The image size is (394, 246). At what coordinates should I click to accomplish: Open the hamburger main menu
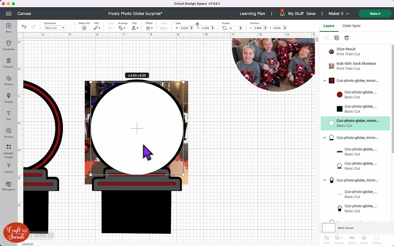point(9,13)
